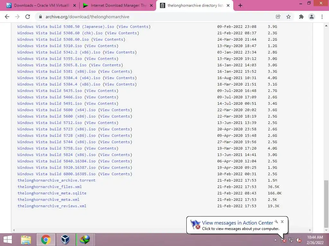Download Windows Vista build 5466.iso
Screen dimensions: 329x246
click(x=49, y=97)
